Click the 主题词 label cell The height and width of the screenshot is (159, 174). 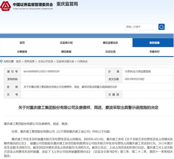(x=113, y=95)
